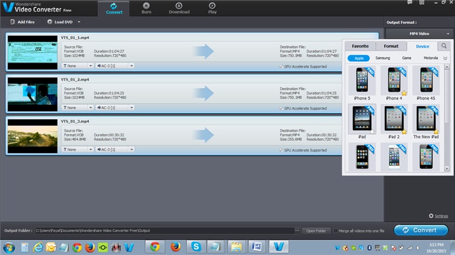Browse output folder with the ellipsis button
455x255 pixels.
point(297,231)
